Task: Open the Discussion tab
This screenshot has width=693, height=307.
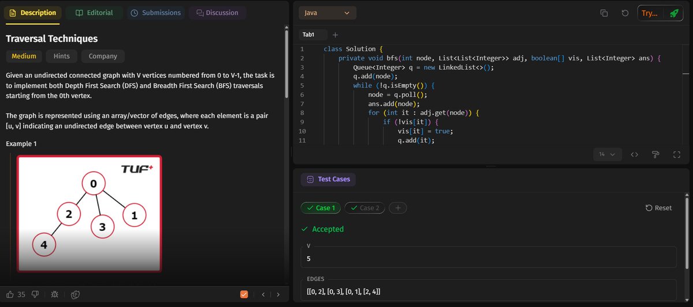Action: coord(217,13)
